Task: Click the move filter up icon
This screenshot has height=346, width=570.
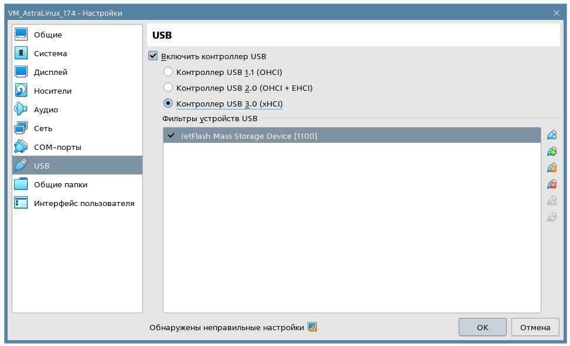Action: (x=551, y=201)
